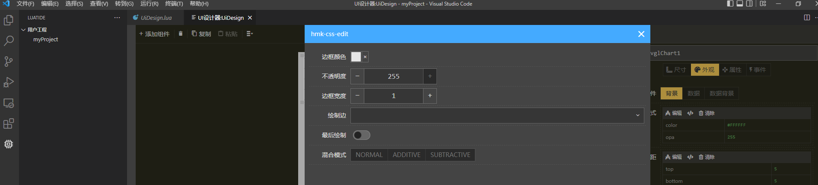Click the 边框颜色 white color swatch
Viewport: 818px width, 185px height.
pos(356,57)
